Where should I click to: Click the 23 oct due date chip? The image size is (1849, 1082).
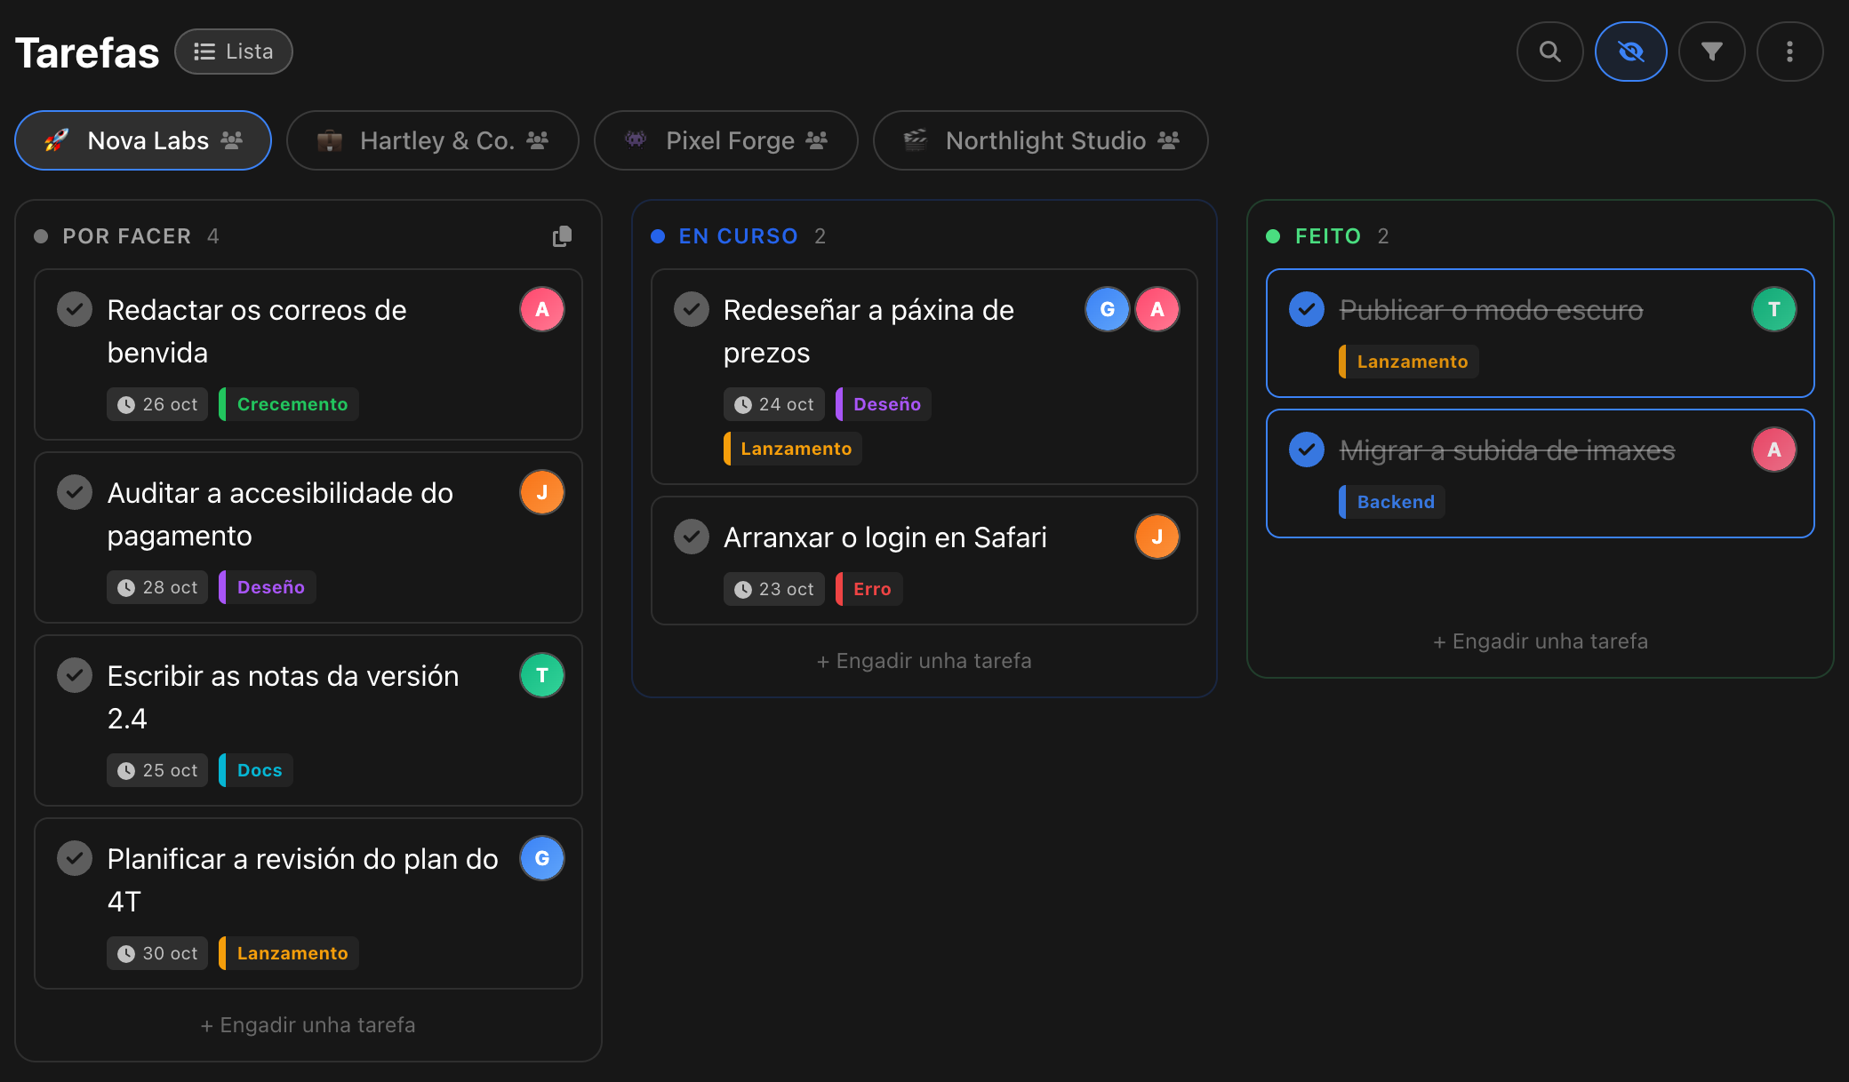[x=773, y=589]
